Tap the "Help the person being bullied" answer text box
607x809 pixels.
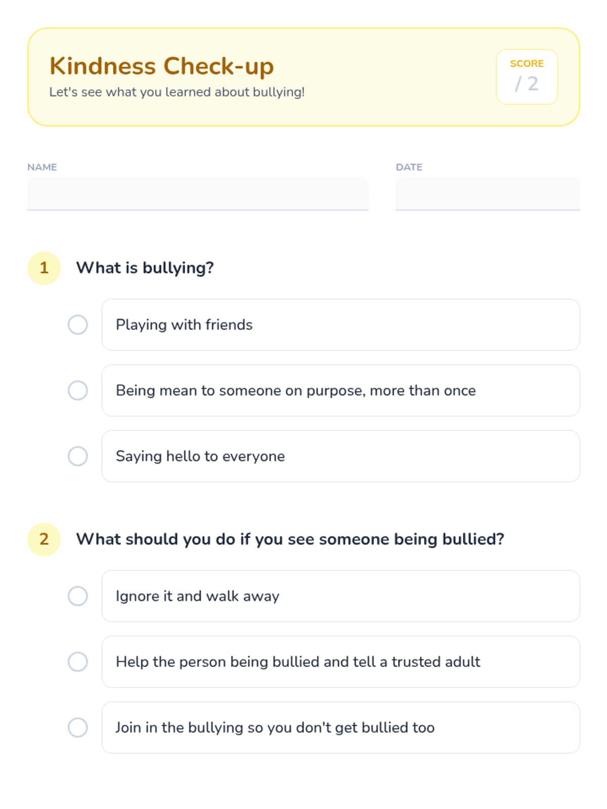pyautogui.click(x=340, y=662)
